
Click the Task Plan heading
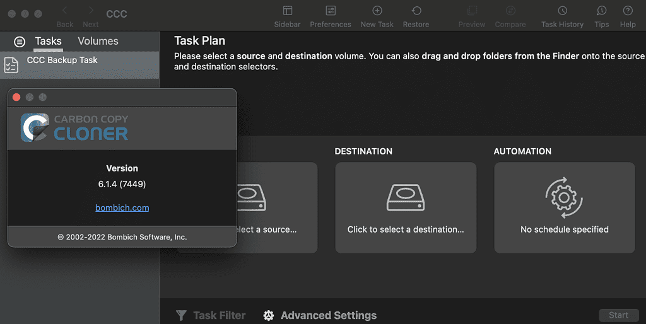200,41
